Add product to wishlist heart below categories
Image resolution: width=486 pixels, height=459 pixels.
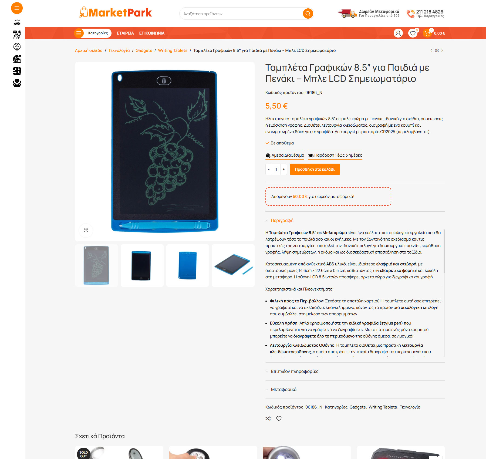[x=279, y=418]
